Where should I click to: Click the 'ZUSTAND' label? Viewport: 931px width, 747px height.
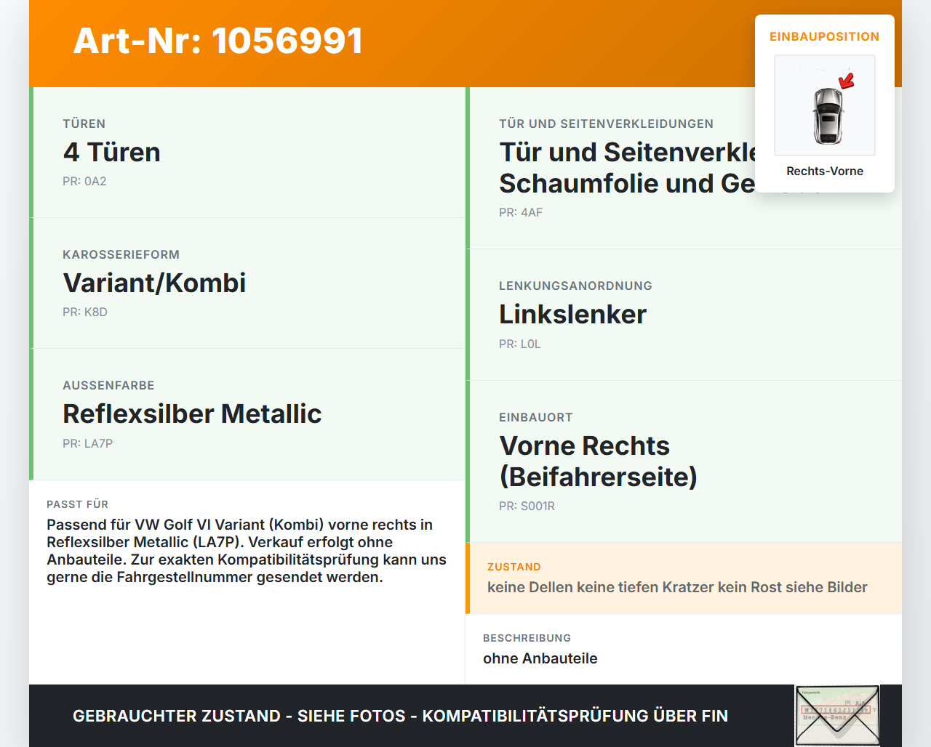[514, 567]
